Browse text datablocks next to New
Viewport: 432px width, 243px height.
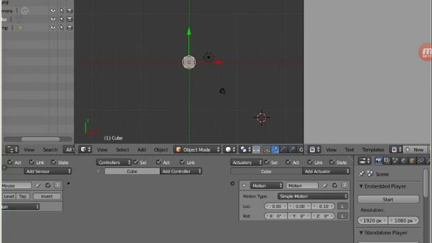click(x=396, y=150)
